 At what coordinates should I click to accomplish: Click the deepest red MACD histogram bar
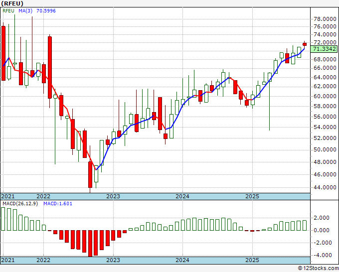pyautogui.click(x=90, y=244)
